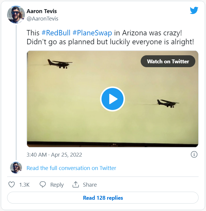
Task: Open Aaron Tevis's large profile avatar
Action: pos(16,15)
